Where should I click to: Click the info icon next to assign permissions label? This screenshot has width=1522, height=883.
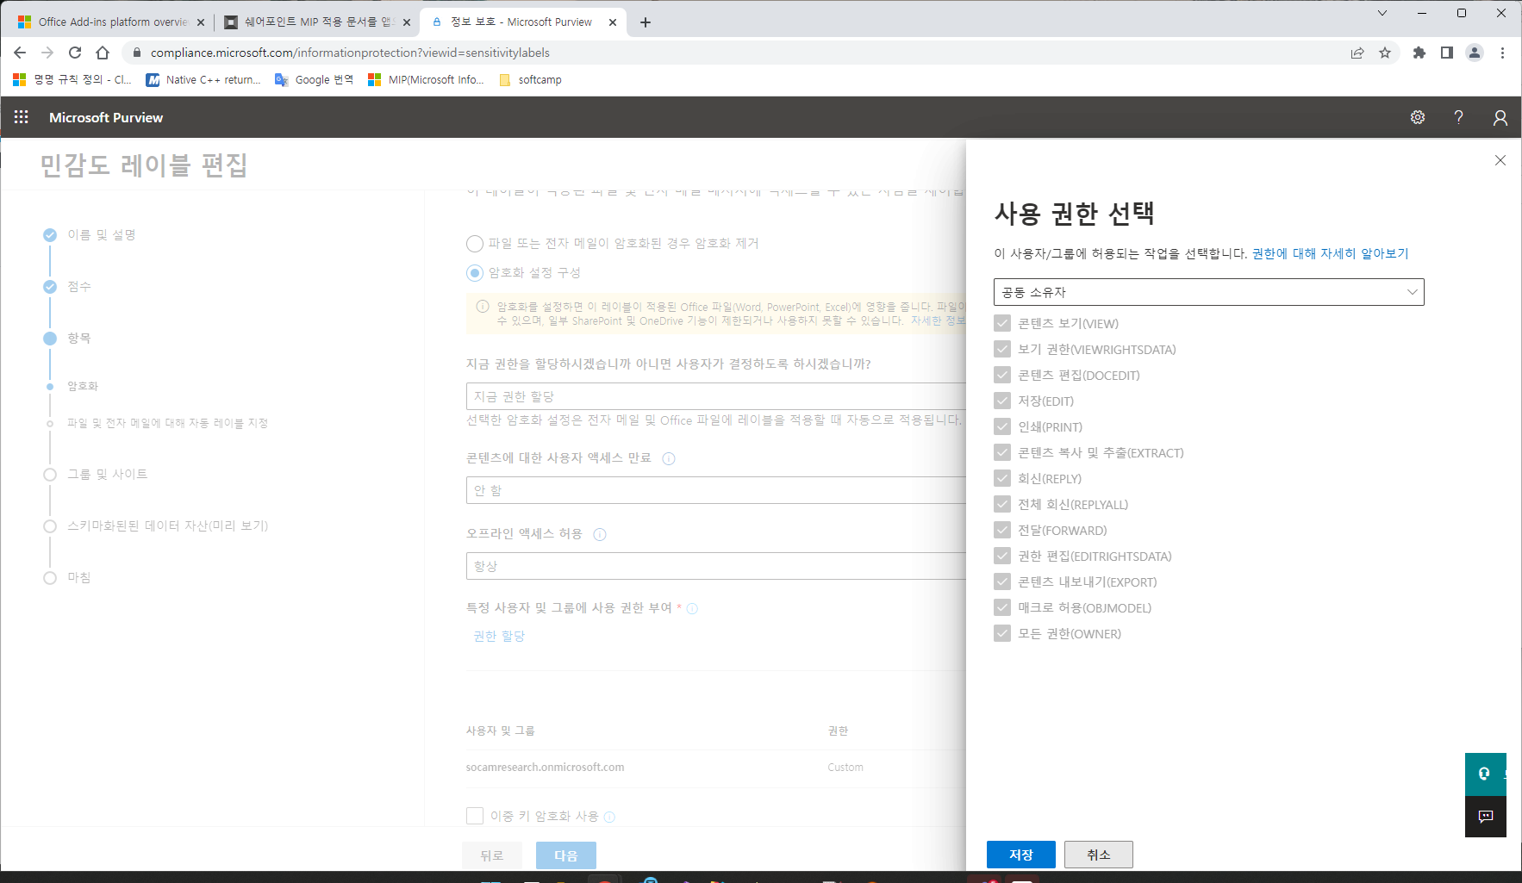[x=692, y=609]
